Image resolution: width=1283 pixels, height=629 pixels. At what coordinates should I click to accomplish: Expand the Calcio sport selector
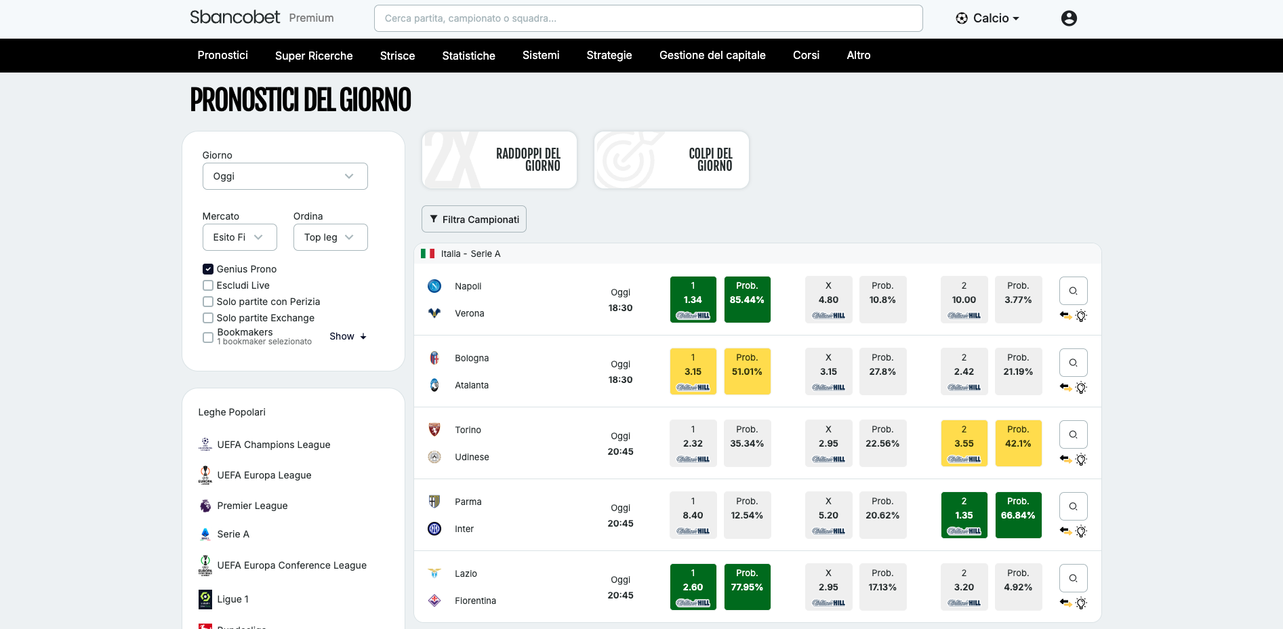987,18
